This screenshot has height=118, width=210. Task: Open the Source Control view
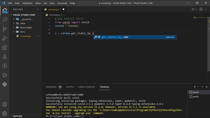click(x=5, y=29)
